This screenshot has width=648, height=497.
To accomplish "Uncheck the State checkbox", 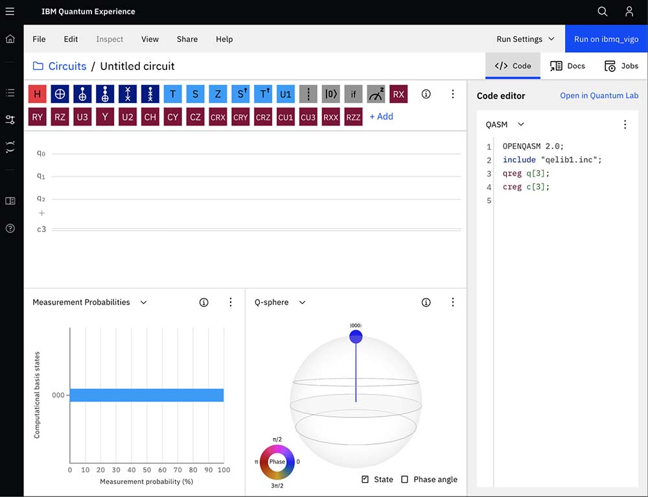I will pos(365,480).
